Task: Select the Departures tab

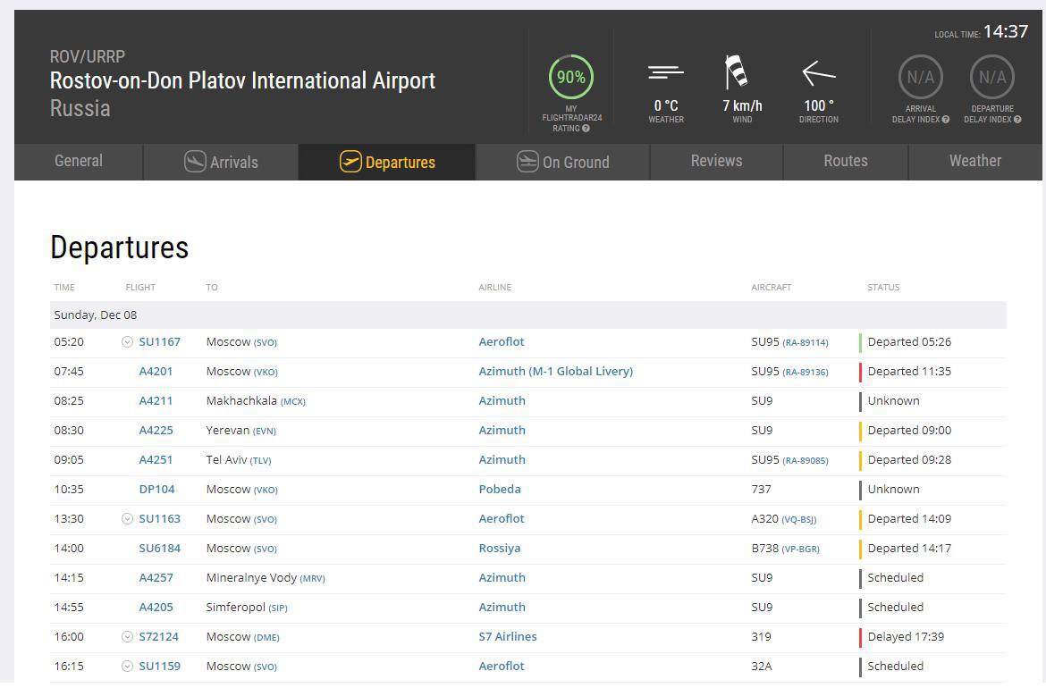Action: tap(387, 162)
